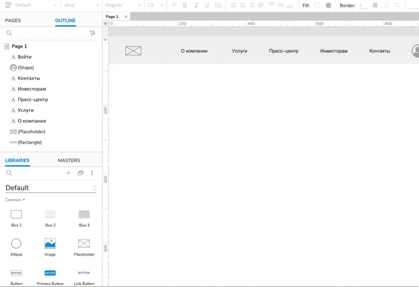Toggle italic formatting
This screenshot has height=287, width=419.
coord(196,5)
